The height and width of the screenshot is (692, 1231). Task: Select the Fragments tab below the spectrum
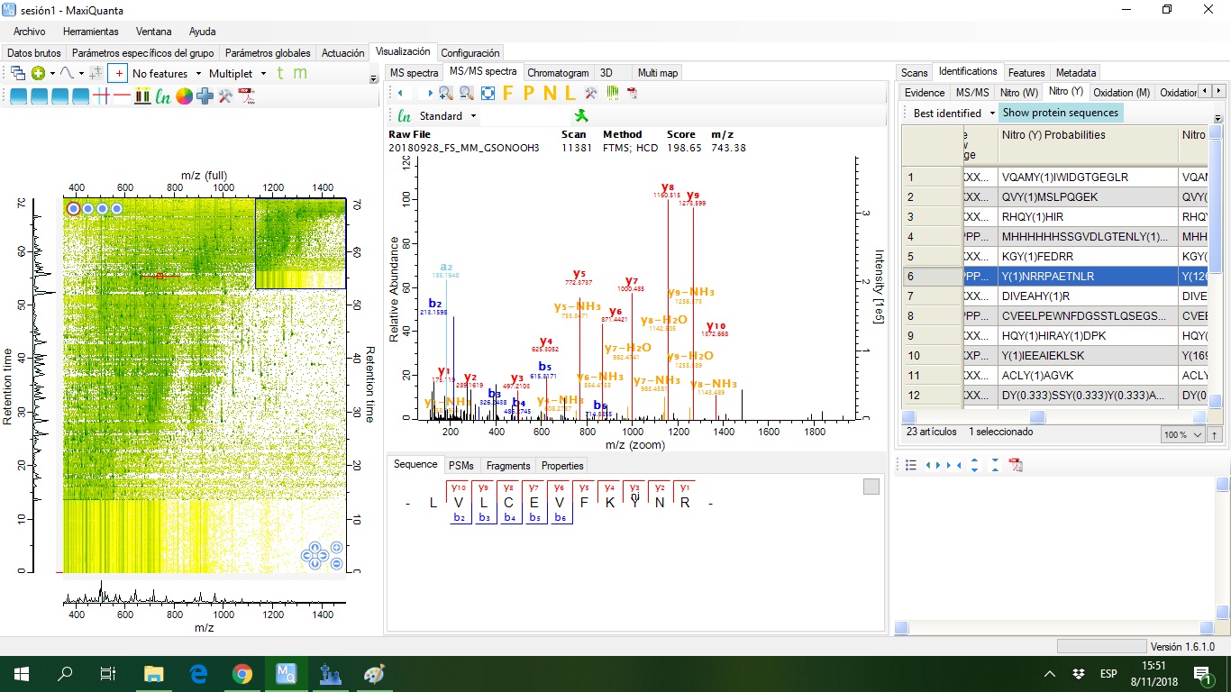coord(507,466)
